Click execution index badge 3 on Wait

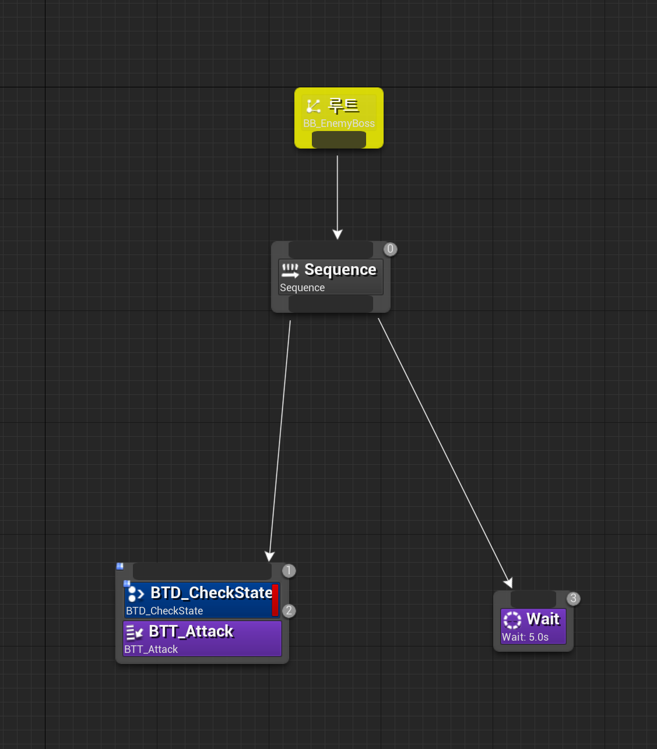(574, 599)
